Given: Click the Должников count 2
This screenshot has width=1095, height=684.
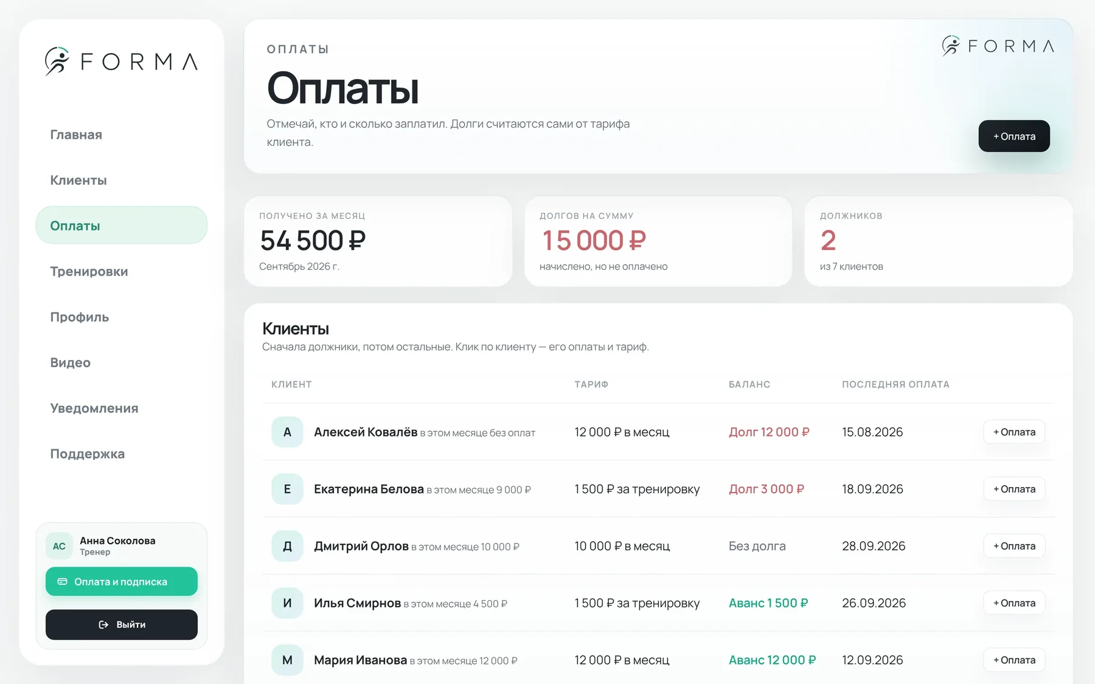Looking at the screenshot, I should (828, 241).
